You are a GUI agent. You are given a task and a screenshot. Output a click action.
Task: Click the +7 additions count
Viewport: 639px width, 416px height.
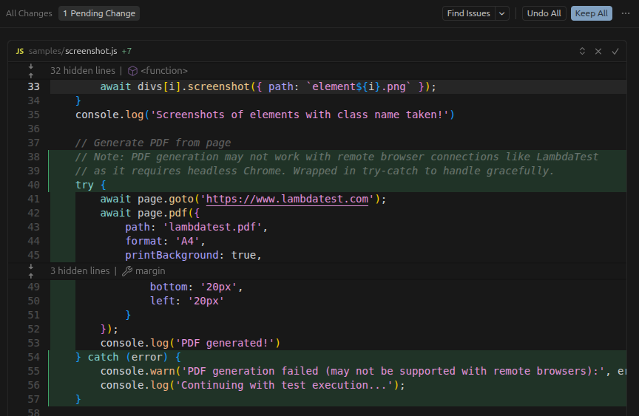(126, 51)
